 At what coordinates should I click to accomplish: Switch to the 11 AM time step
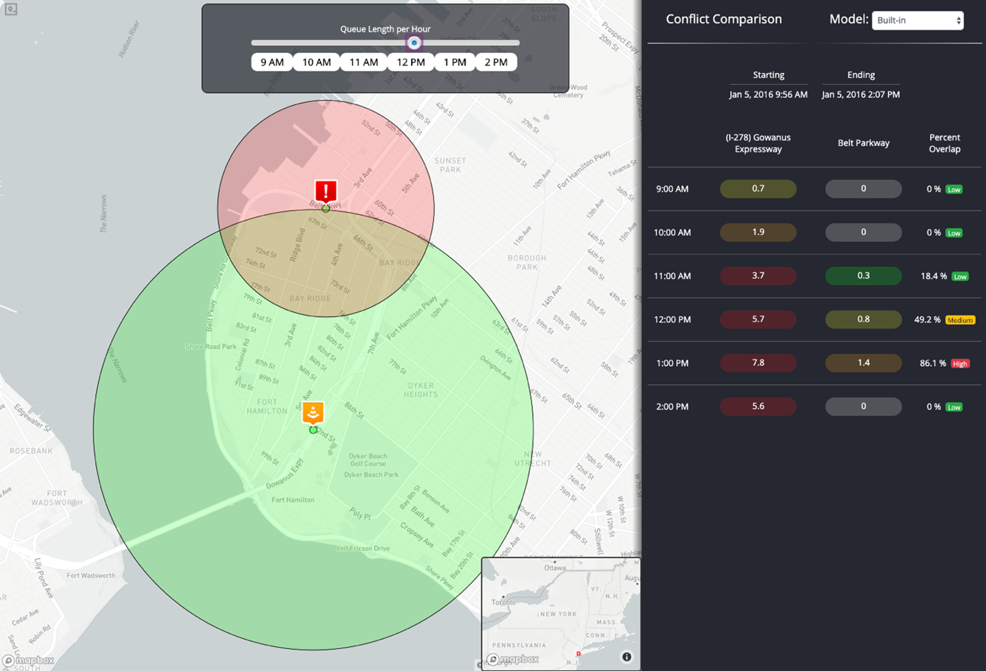pos(363,62)
